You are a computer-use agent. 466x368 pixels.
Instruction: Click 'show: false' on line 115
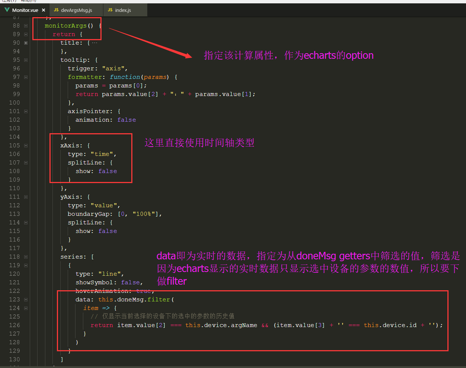[x=96, y=231]
